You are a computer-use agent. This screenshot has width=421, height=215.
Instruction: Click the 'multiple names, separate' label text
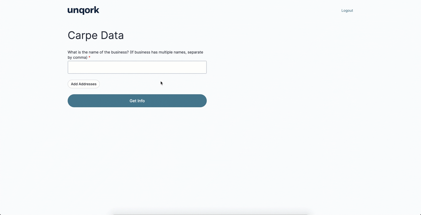click(x=181, y=52)
